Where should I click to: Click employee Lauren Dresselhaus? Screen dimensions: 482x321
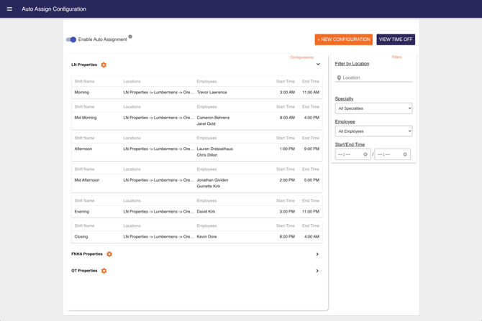(215, 149)
